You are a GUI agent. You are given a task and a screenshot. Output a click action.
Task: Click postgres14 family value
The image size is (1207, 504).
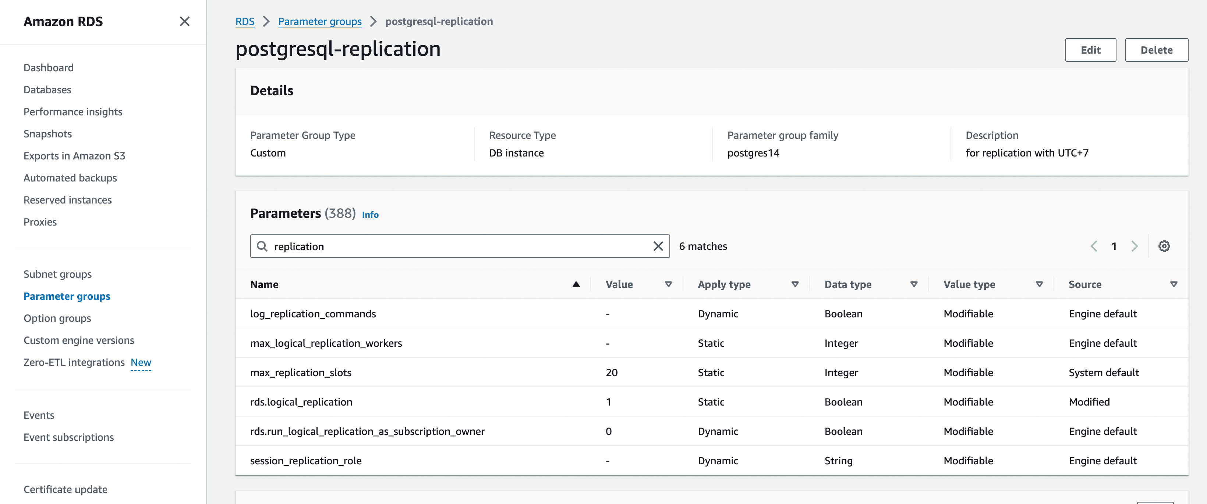(x=753, y=153)
